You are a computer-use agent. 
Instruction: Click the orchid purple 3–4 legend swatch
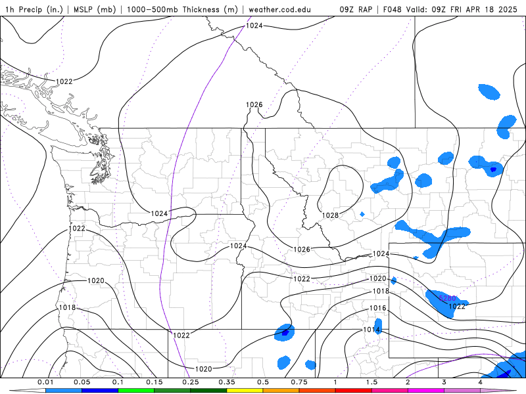click(462, 391)
